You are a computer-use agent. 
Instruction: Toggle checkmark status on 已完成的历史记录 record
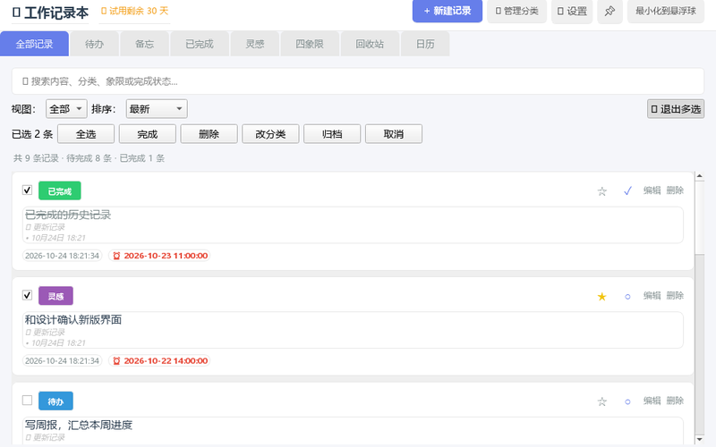628,190
